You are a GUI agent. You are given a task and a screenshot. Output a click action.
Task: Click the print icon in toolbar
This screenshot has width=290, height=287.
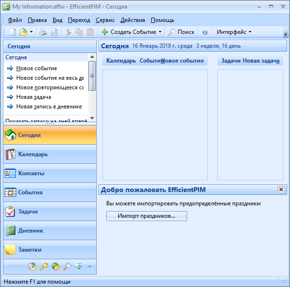43,32
